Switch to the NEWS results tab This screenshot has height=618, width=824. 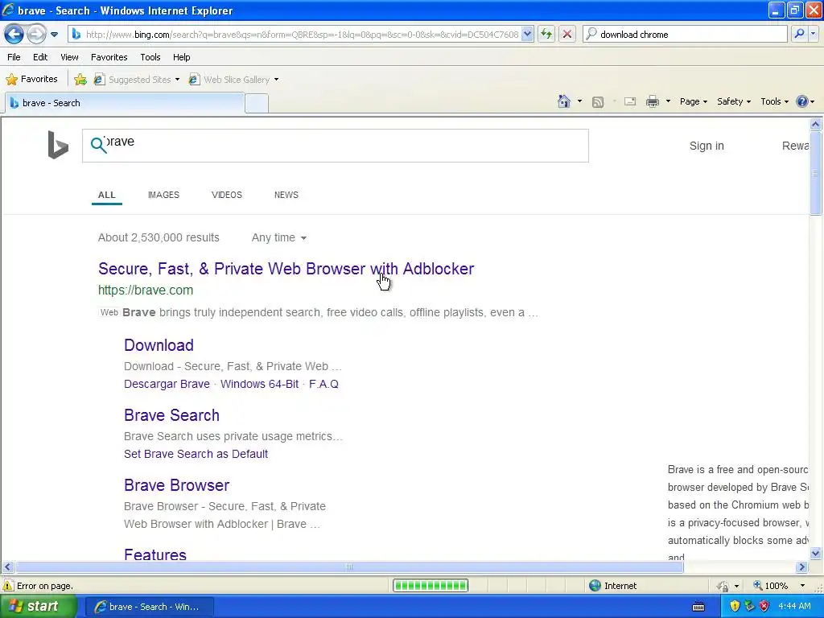click(x=286, y=195)
